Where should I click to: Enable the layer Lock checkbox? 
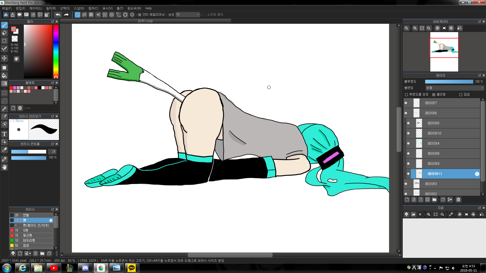click(x=461, y=95)
